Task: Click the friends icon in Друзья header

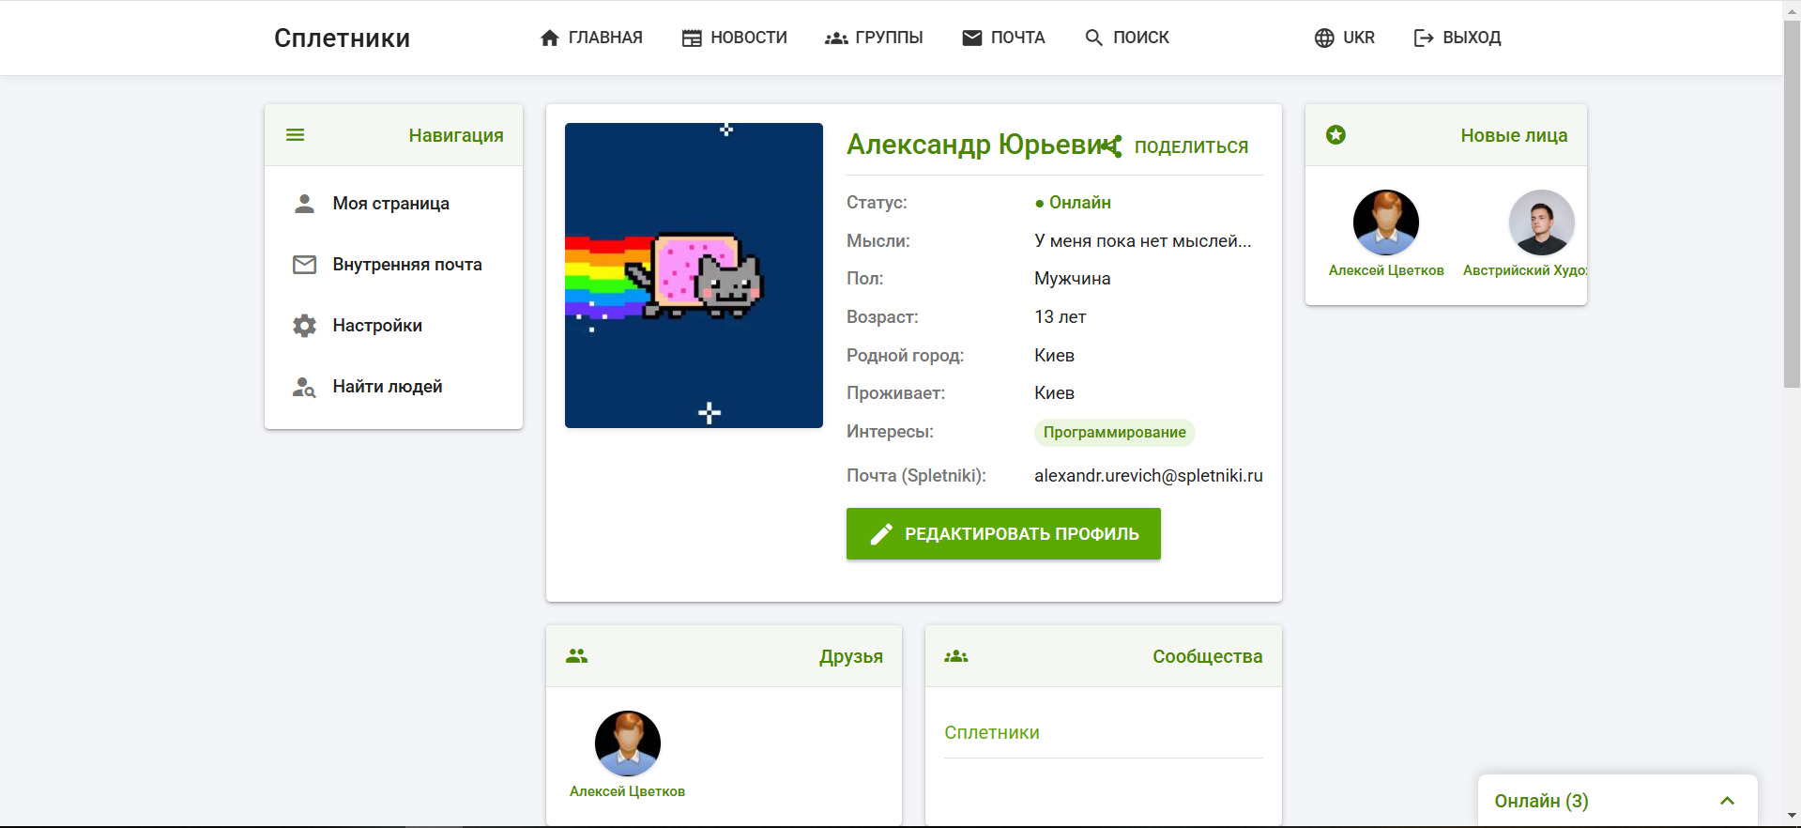Action: click(x=577, y=656)
